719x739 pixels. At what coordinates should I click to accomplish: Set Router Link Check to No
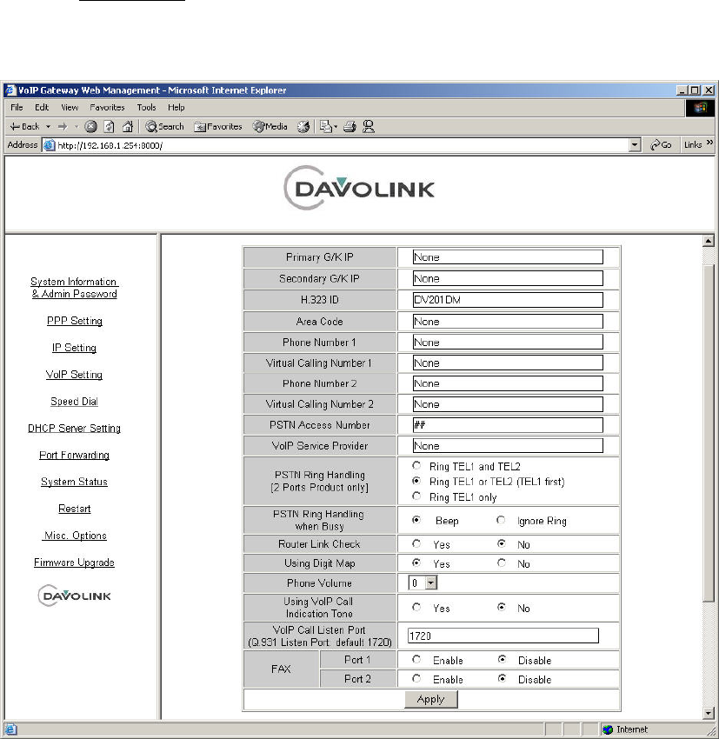coord(502,544)
